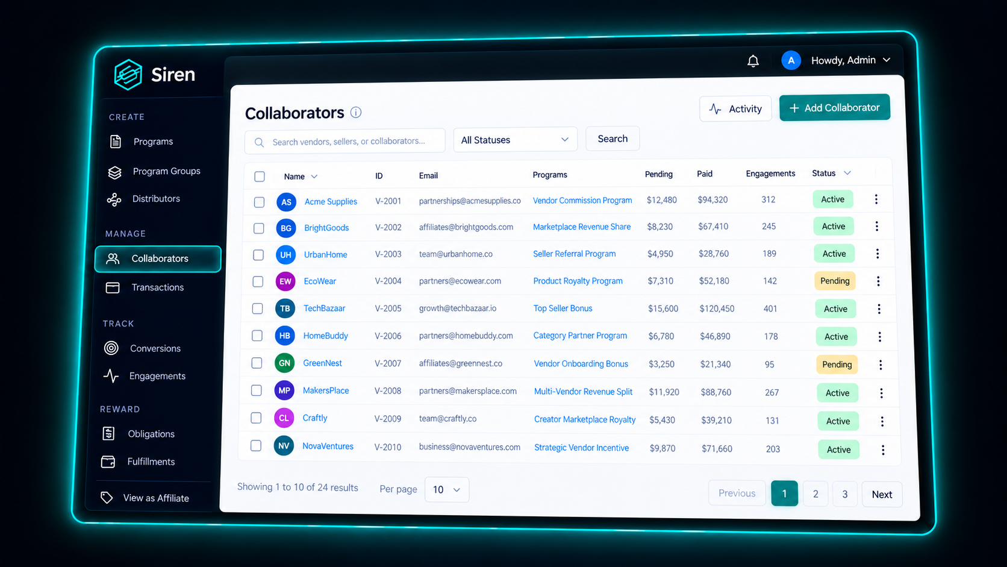Open Engagements under Track

[157, 376]
